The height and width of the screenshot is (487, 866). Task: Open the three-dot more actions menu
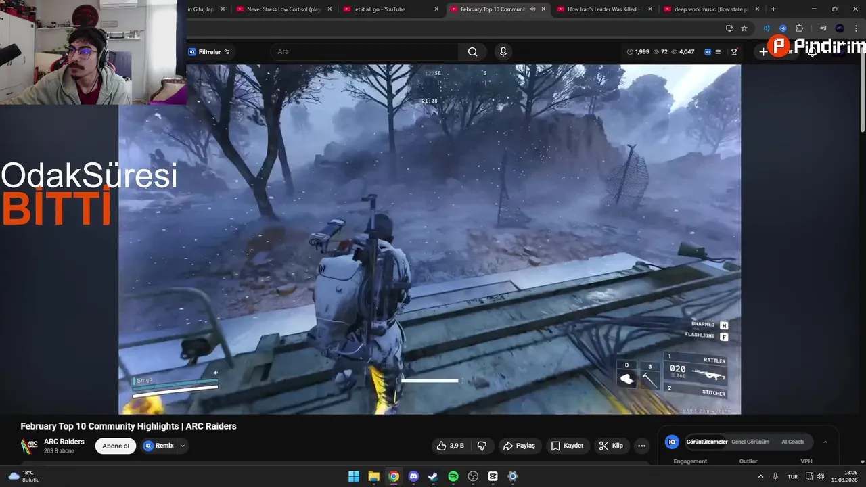(x=641, y=446)
